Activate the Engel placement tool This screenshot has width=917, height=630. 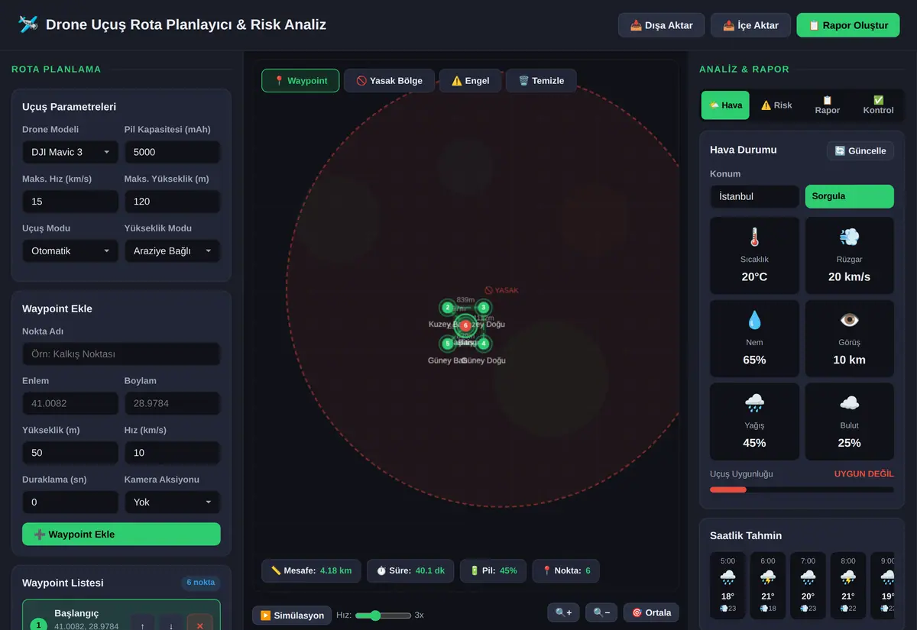pos(470,81)
